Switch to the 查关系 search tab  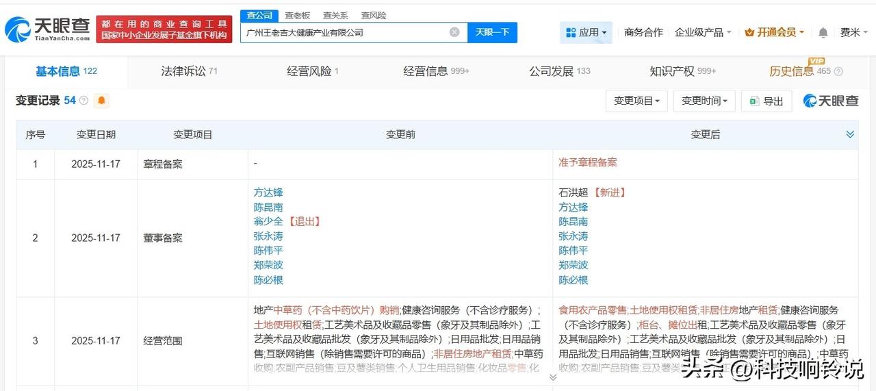335,15
